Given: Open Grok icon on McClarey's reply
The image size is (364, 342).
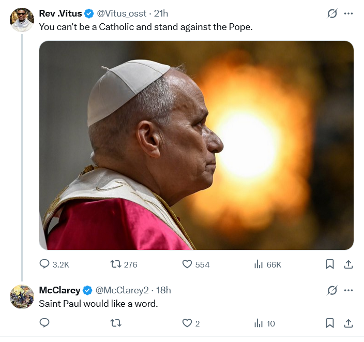Looking at the screenshot, I should click(332, 290).
